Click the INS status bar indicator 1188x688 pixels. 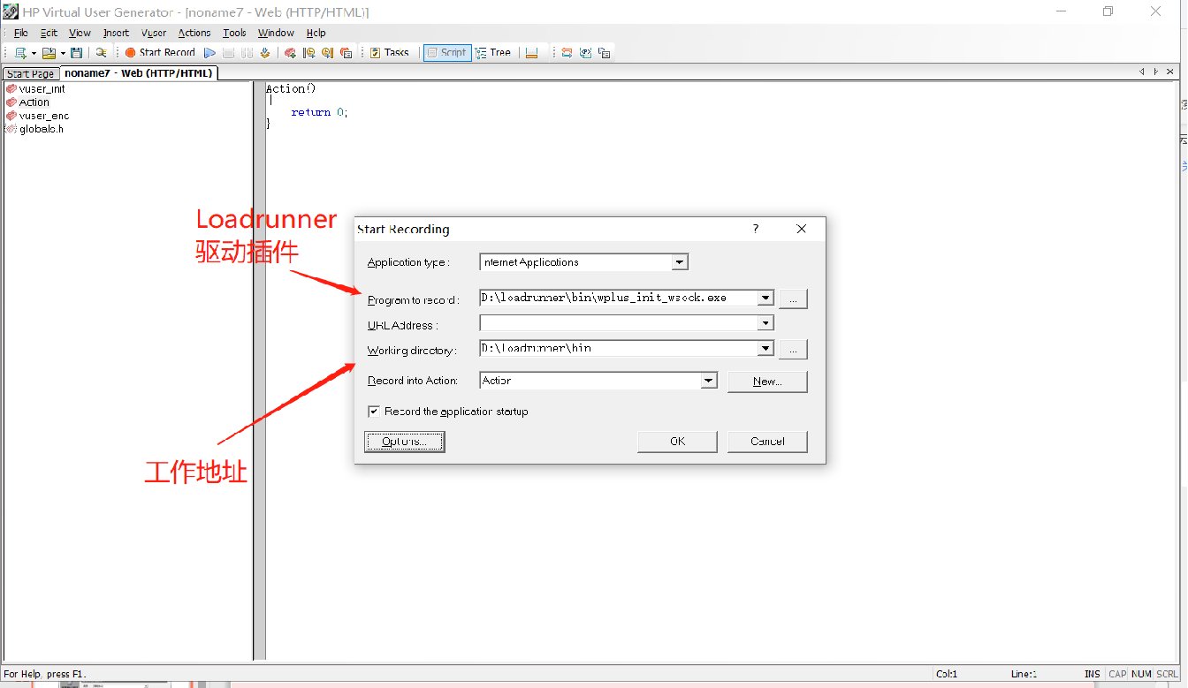point(1093,675)
